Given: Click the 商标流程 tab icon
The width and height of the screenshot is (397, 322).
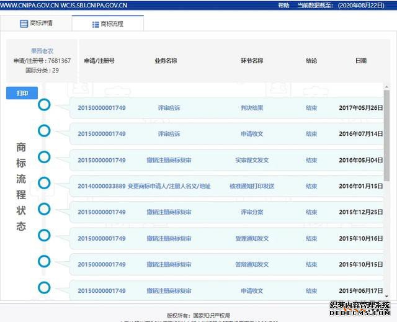Looking at the screenshot, I should 96,24.
